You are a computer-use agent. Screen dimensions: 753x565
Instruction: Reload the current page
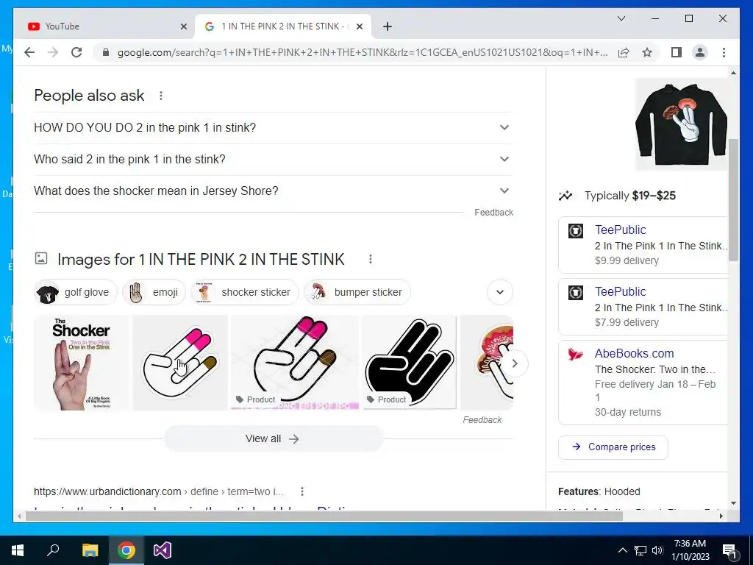click(x=76, y=52)
